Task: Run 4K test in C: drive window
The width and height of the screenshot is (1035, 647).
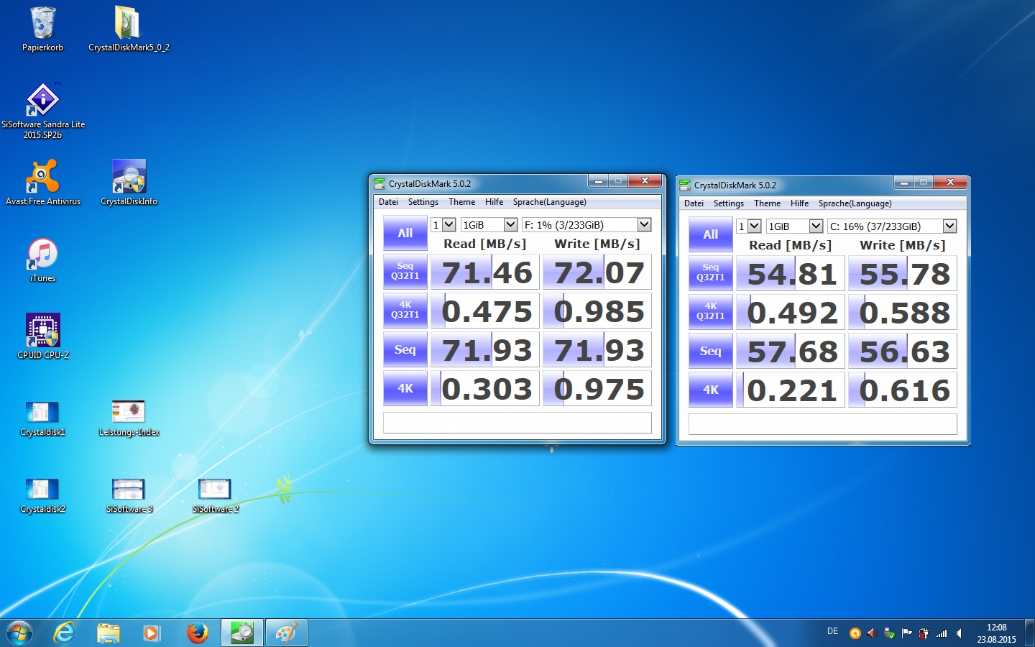Action: pyautogui.click(x=711, y=390)
